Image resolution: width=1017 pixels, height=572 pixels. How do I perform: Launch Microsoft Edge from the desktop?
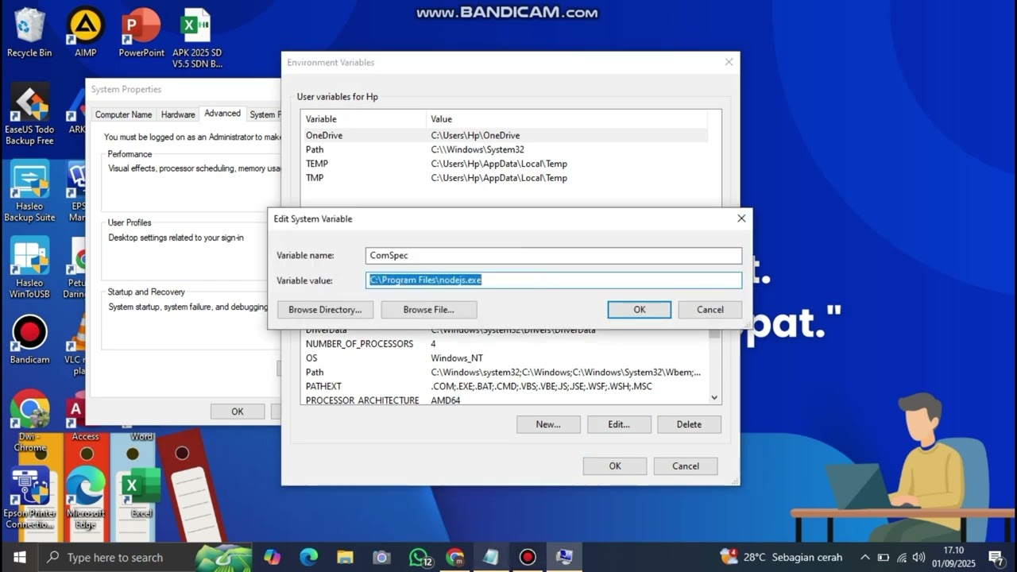coord(85,497)
